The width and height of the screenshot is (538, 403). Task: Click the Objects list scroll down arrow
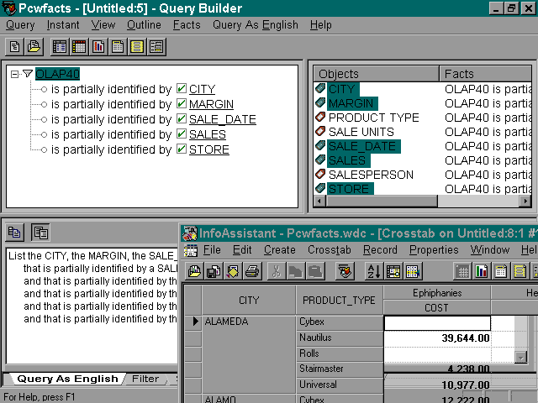[x=526, y=187]
